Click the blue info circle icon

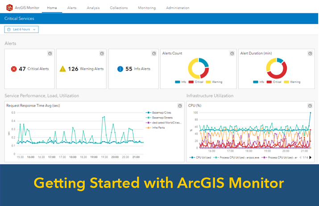point(120,69)
